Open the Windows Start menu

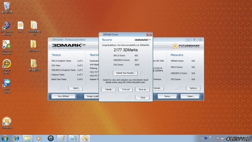(5, 138)
